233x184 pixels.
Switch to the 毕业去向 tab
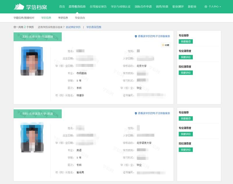[x=80, y=17]
